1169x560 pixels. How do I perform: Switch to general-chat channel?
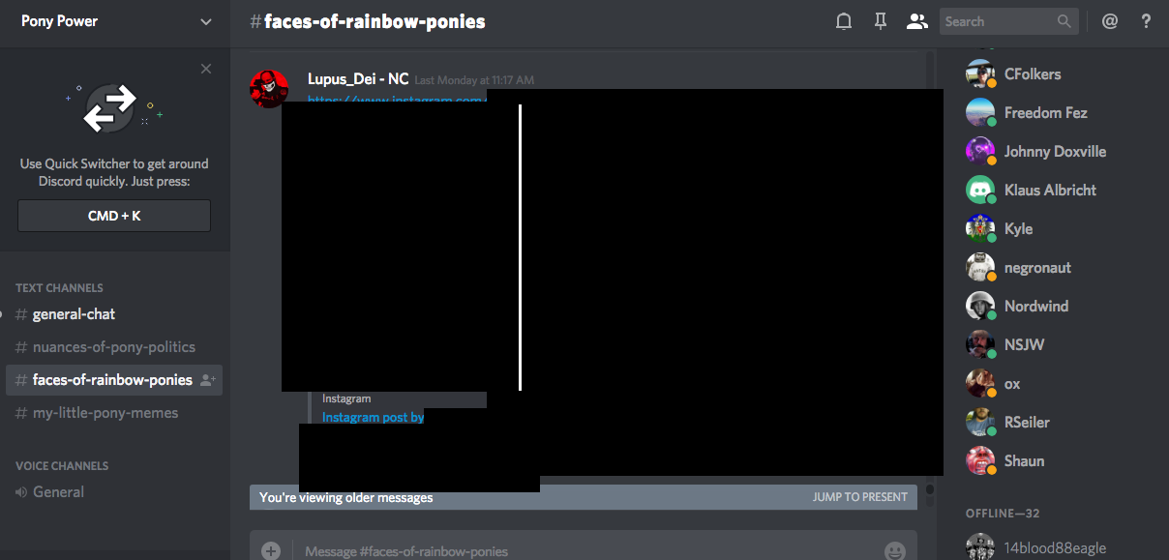[x=74, y=314]
